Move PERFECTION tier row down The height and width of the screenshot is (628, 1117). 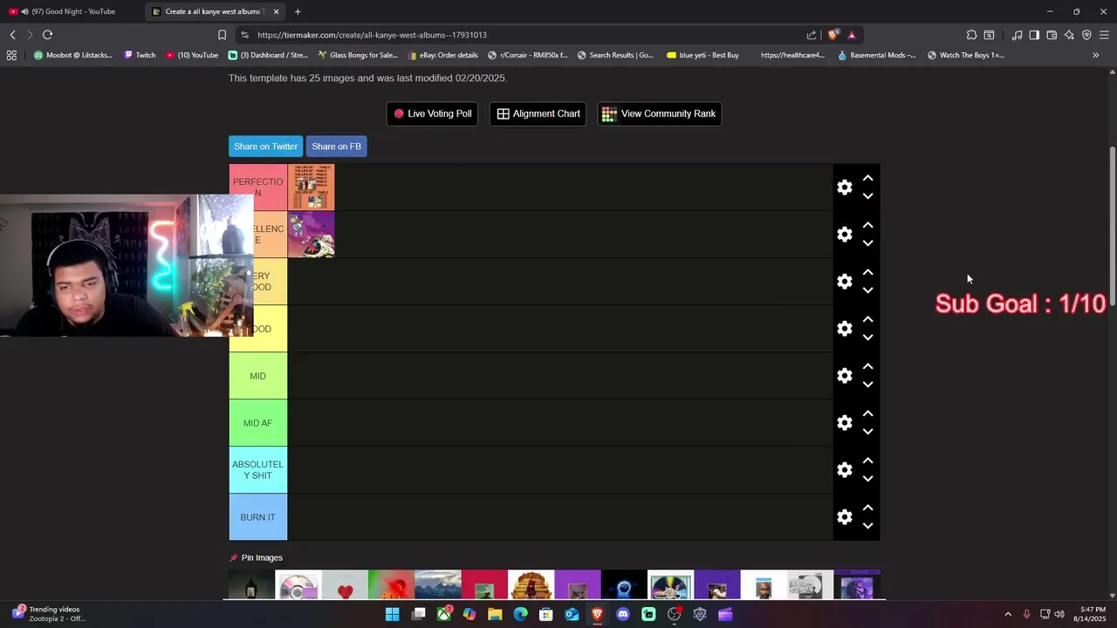pyautogui.click(x=867, y=196)
